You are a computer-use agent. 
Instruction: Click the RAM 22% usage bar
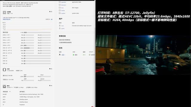pos(29,77)
